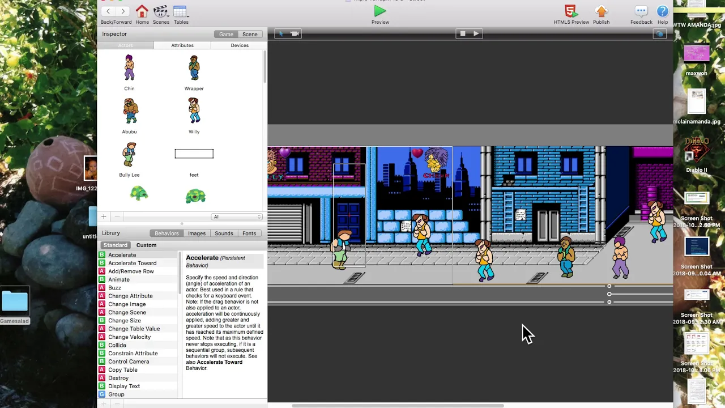Select the camera edit mode tool
The height and width of the screenshot is (408, 725).
(295, 33)
